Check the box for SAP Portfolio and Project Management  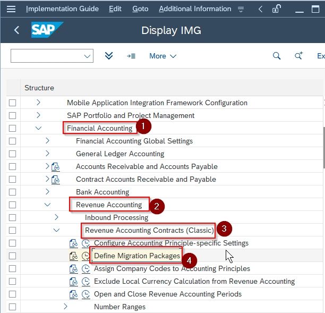pyautogui.click(x=12, y=115)
